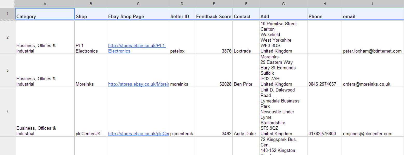Click the peter.loxham@btinternet.com email cell
The width and height of the screenshot is (404, 155).
372,51
